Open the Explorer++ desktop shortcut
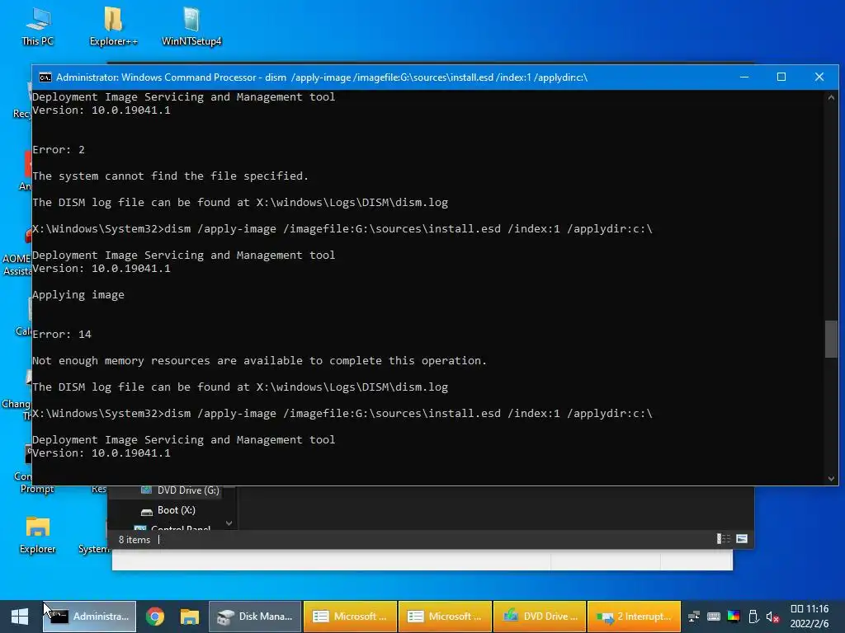845x633 pixels. pos(113,27)
